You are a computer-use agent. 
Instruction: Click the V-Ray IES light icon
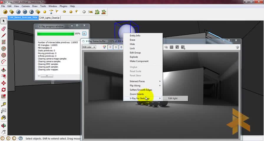click(x=77, y=11)
